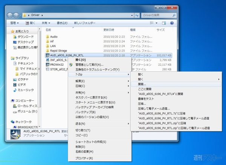Click the Forward navigation arrow button

[16, 15]
